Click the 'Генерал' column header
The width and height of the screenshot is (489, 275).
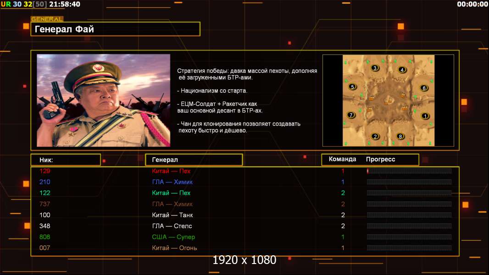coord(194,160)
